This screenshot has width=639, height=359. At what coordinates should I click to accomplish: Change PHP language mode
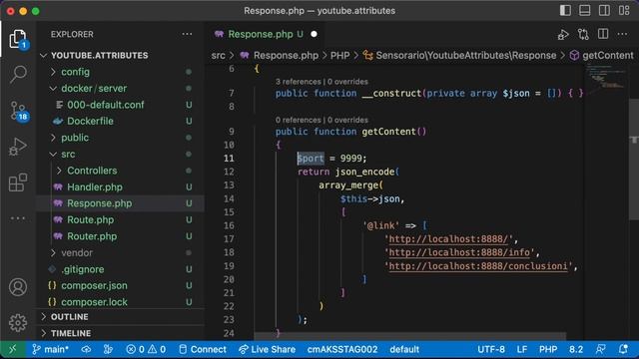pyautogui.click(x=548, y=349)
